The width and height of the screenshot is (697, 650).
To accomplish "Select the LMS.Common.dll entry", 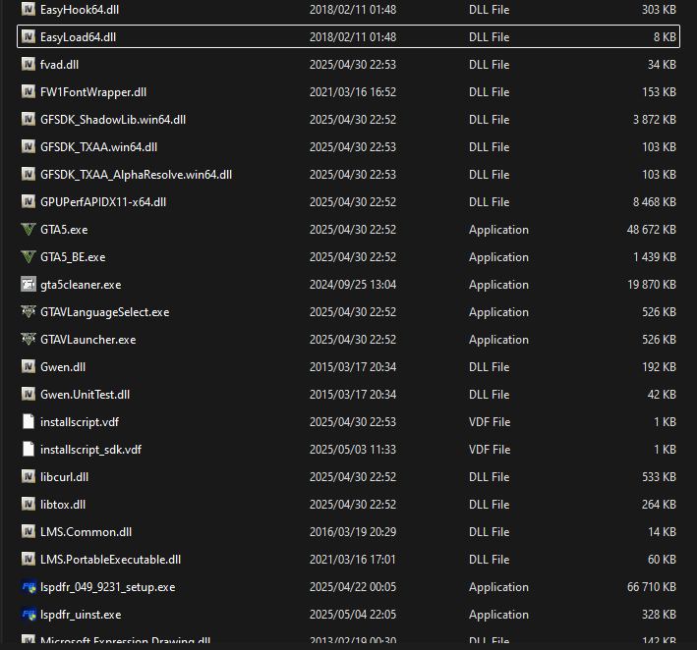I will pyautogui.click(x=86, y=532).
